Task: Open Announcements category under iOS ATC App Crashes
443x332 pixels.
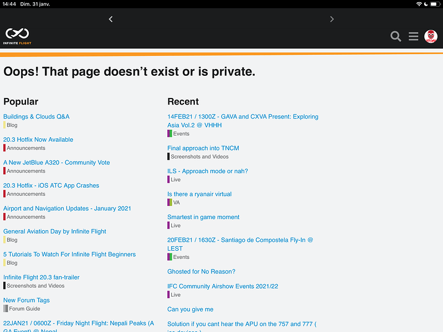Action: tap(24, 194)
